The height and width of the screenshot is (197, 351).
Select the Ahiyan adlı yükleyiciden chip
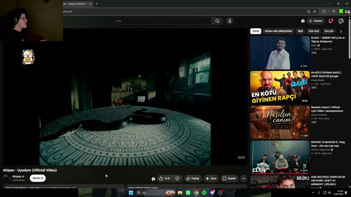278,31
